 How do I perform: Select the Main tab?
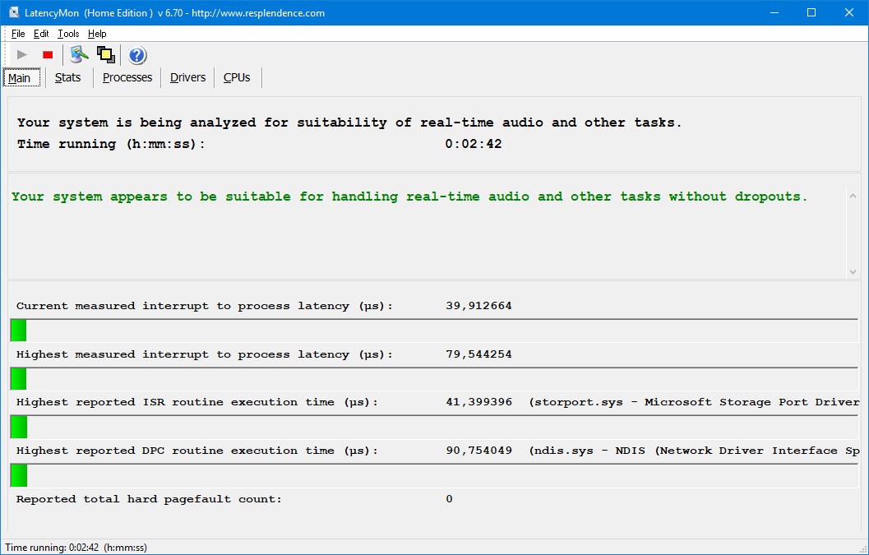pos(21,77)
